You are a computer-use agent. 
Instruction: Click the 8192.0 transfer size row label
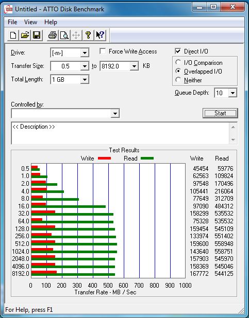click(x=21, y=274)
